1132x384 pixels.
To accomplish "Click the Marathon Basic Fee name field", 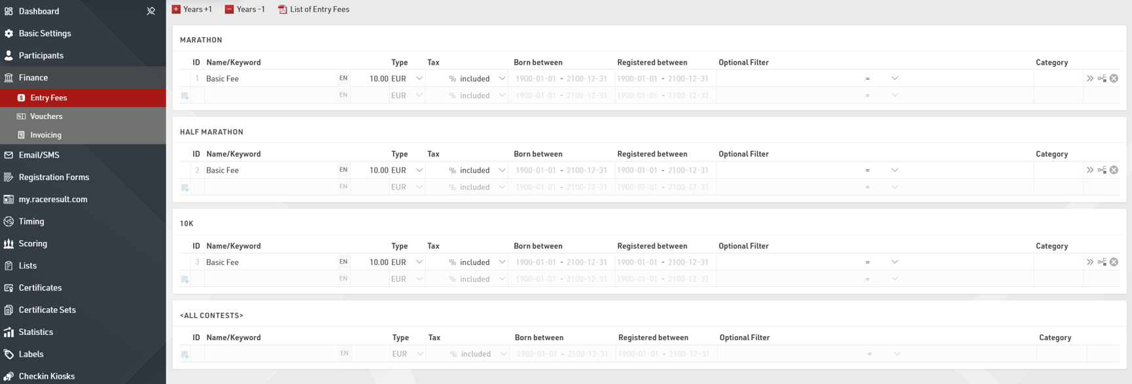I will 270,79.
